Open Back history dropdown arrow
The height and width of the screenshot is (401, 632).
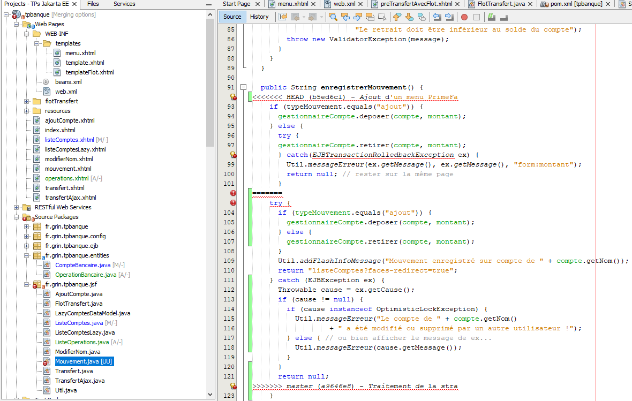click(304, 17)
